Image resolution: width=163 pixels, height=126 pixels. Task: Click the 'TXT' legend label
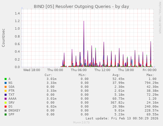click(11, 95)
